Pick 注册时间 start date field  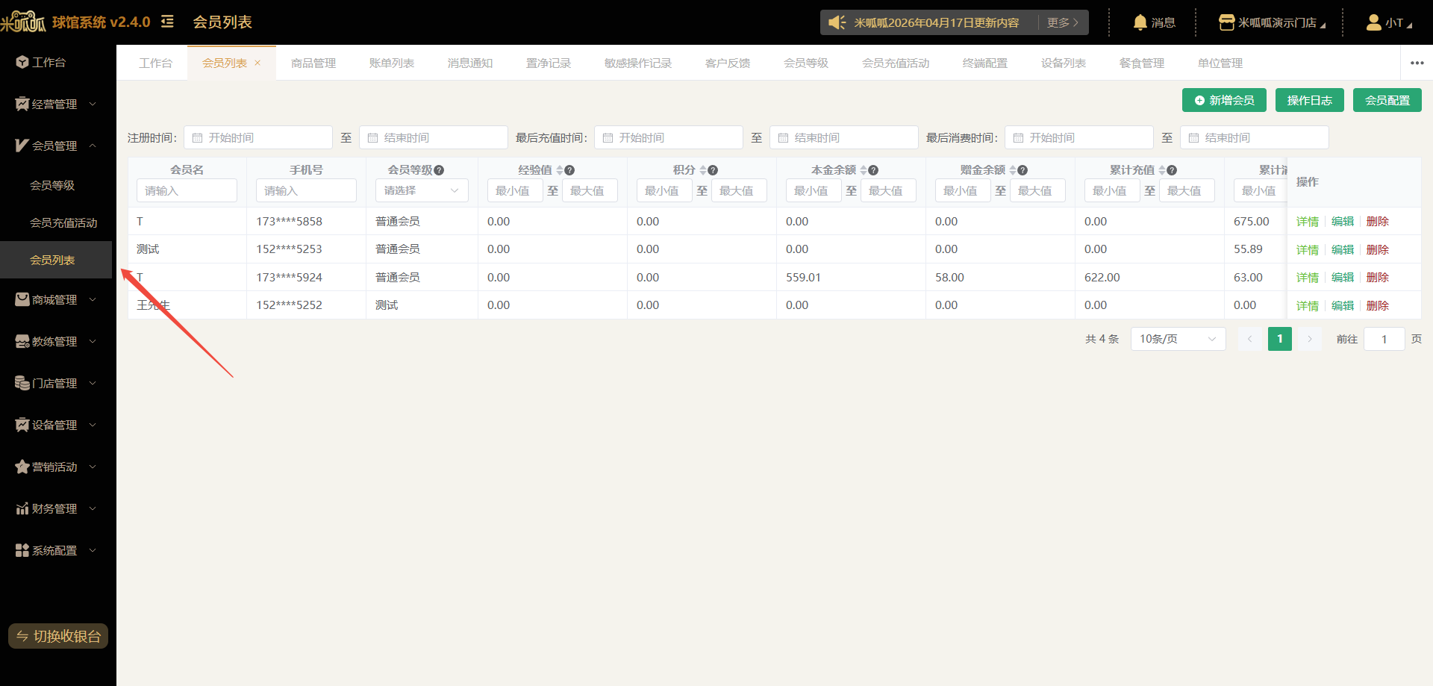[258, 137]
